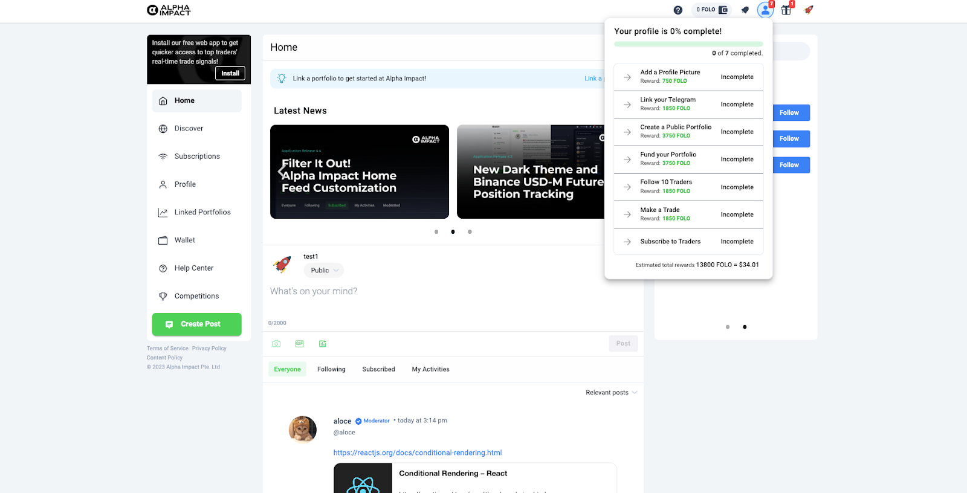The width and height of the screenshot is (967, 493).
Task: Click the "© 2023 Alpha Impact Pte. Ltd" text
Action: point(183,367)
